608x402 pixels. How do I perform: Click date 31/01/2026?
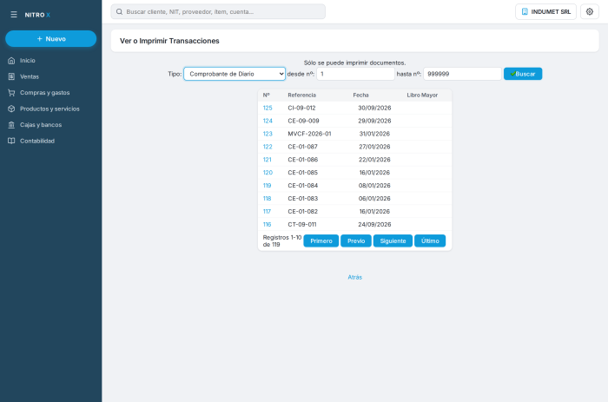point(374,134)
